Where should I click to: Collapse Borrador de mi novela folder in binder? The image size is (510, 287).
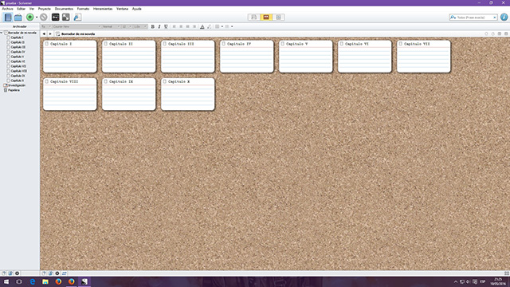2,33
